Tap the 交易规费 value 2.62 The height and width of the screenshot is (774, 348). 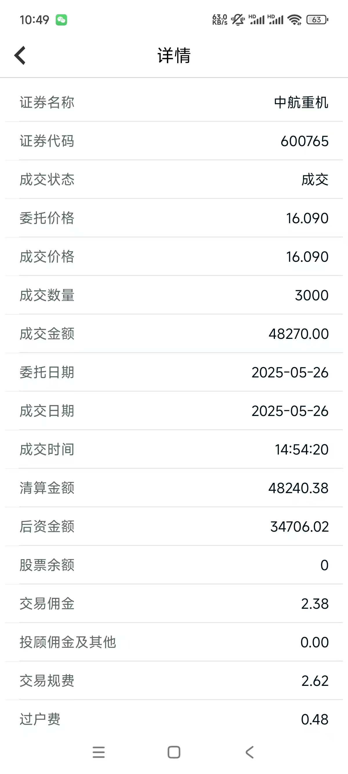tap(315, 681)
